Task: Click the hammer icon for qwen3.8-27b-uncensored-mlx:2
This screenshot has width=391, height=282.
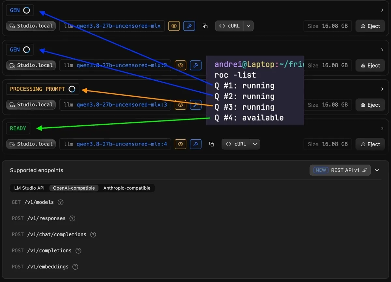Action: pos(196,65)
